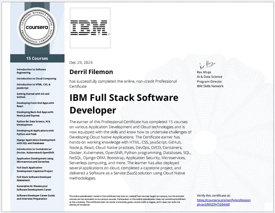This screenshot has height=213, width=275.
Task: Select 'Python for Data Science, AI & Development'
Action: pos(33,123)
